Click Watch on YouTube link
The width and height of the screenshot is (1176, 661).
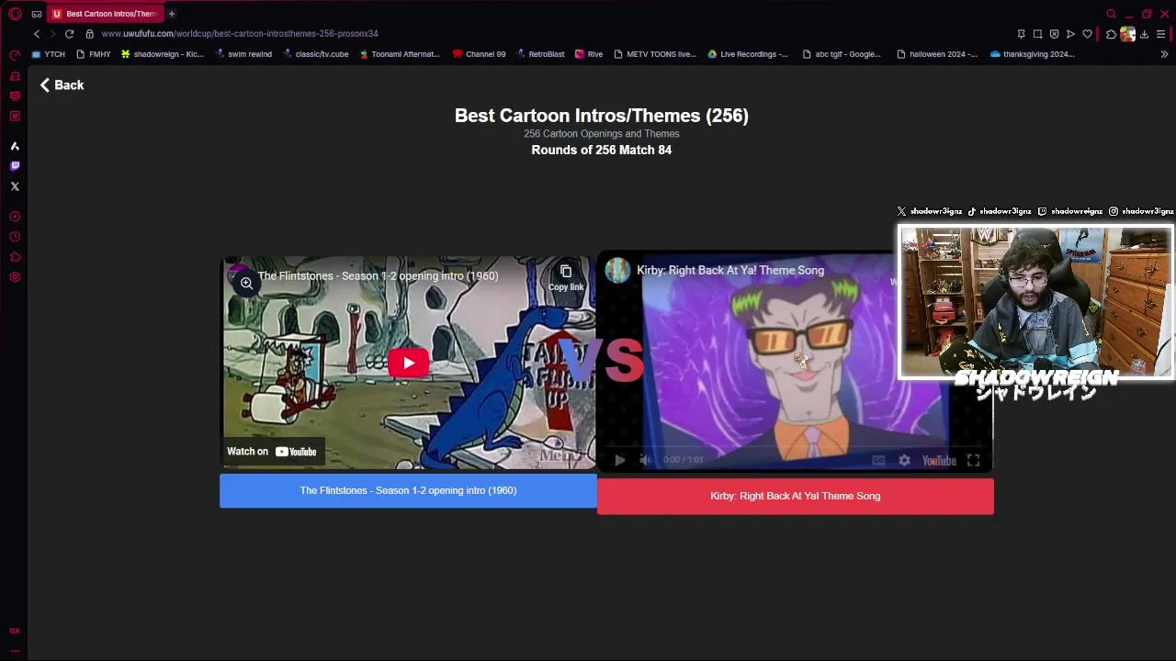click(272, 452)
